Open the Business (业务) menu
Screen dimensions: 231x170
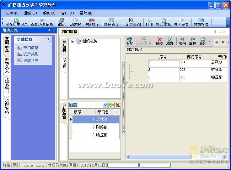pos(30,13)
